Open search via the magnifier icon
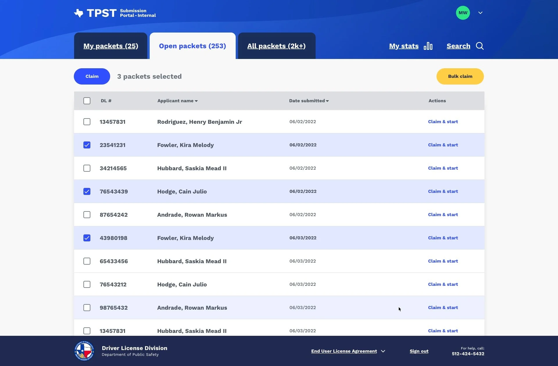The image size is (558, 366). tap(480, 46)
